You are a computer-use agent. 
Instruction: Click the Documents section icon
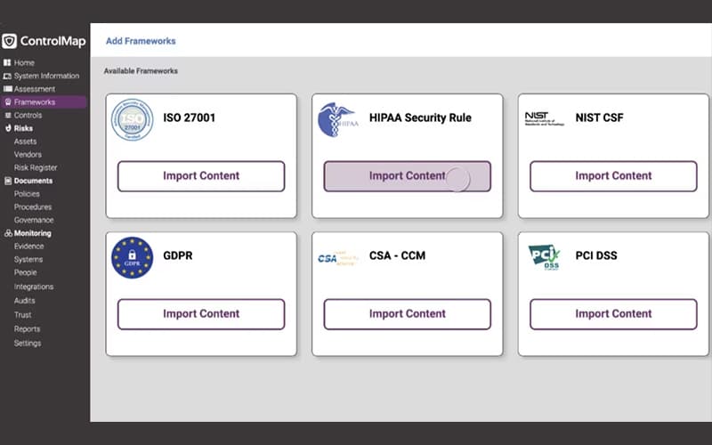click(8, 181)
